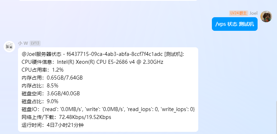Viewport: 277px width, 134px height.
Task: Click the 内存占比 8.5% line
Action: coord(40,86)
